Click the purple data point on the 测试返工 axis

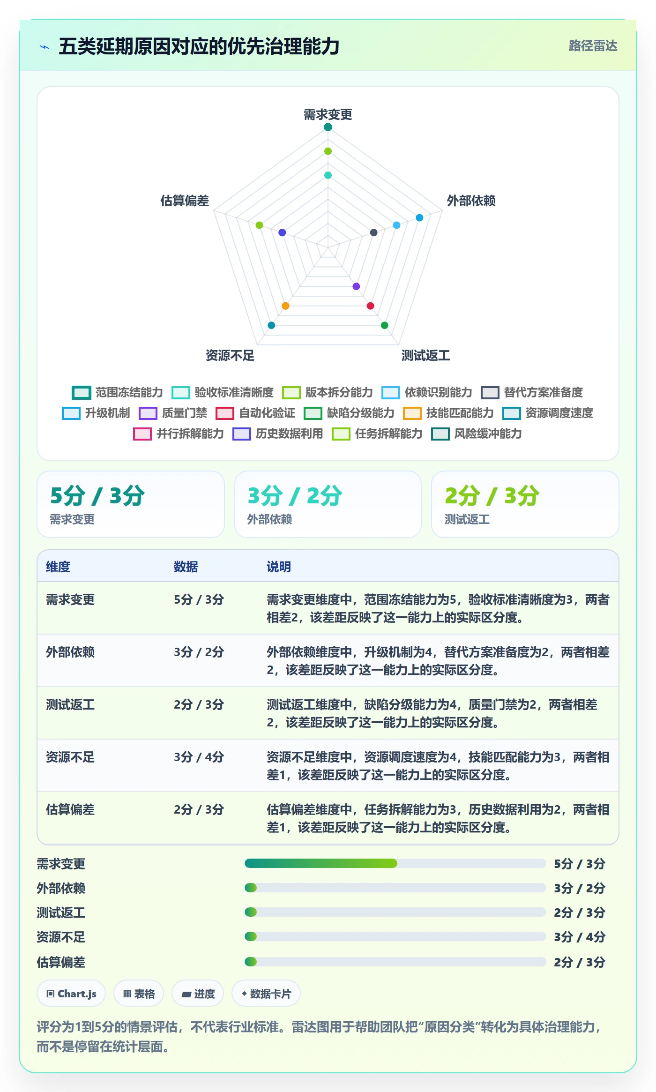[x=356, y=286]
